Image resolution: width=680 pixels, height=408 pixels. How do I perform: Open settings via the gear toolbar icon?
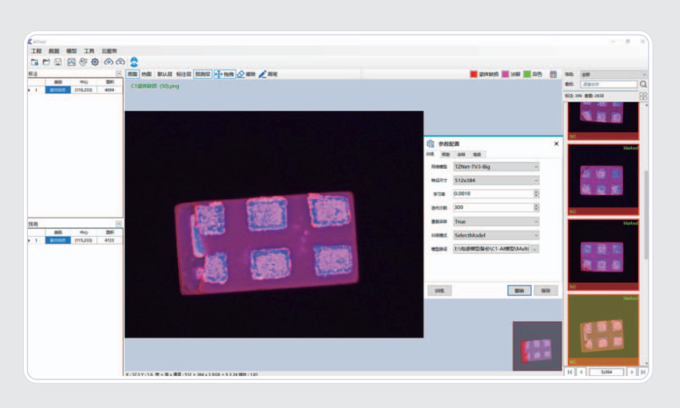coord(95,62)
